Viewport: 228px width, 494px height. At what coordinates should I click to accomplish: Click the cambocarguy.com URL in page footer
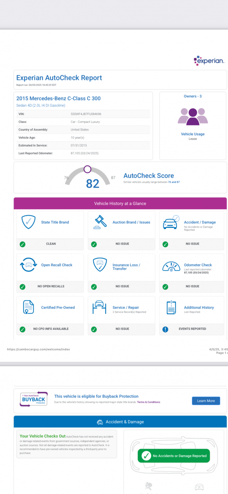(38, 349)
